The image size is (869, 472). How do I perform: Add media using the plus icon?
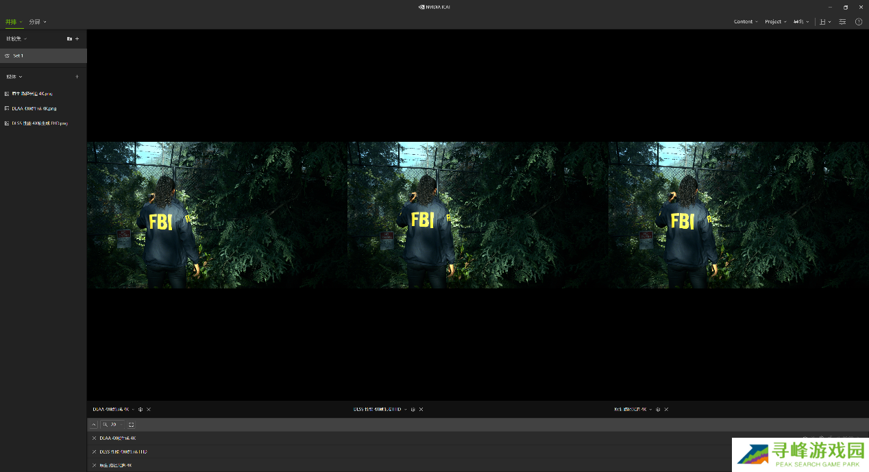coord(77,77)
